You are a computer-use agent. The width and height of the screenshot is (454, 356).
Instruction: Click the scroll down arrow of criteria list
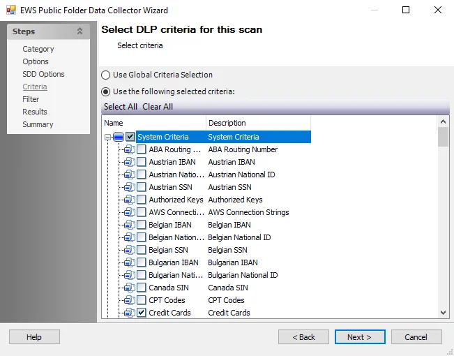(443, 313)
